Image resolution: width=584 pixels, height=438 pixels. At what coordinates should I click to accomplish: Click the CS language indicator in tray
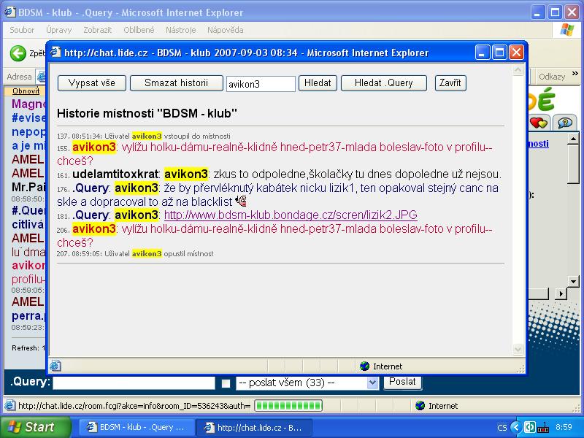tap(502, 428)
